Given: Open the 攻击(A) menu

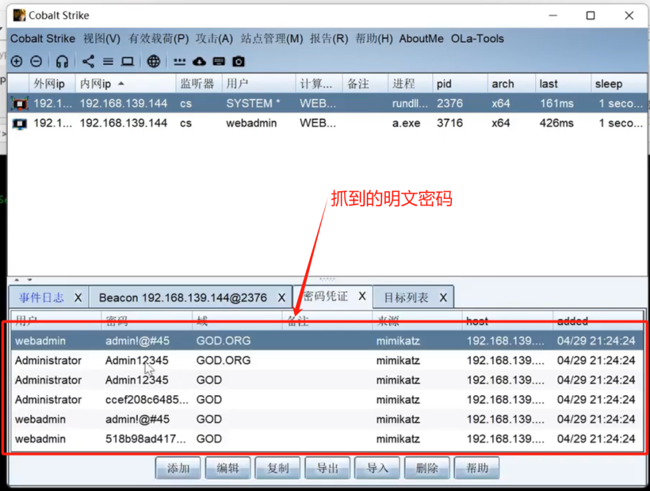Looking at the screenshot, I should [214, 39].
